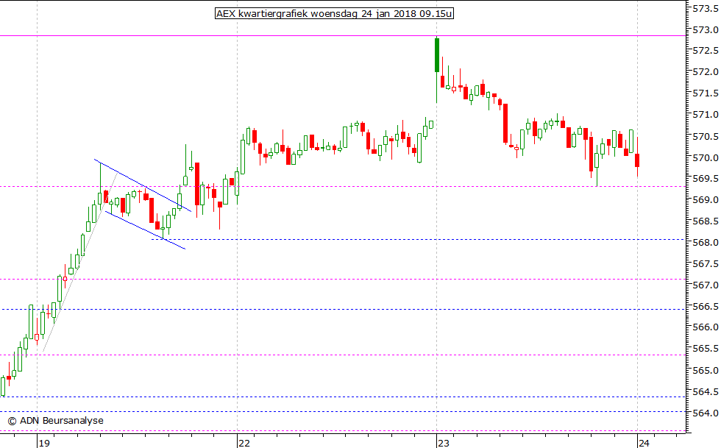Image resolution: width=721 pixels, height=448 pixels.
Task: Select the 567.5 price axis label
Action: click(706, 264)
